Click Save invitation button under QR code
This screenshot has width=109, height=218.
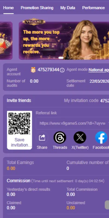tap(19, 142)
